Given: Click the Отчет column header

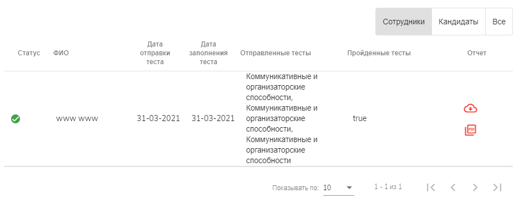Looking at the screenshot, I should click(x=477, y=53).
